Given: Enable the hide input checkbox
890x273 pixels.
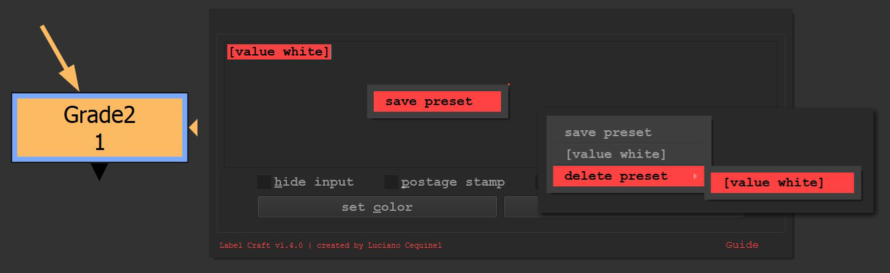Looking at the screenshot, I should coord(264,182).
